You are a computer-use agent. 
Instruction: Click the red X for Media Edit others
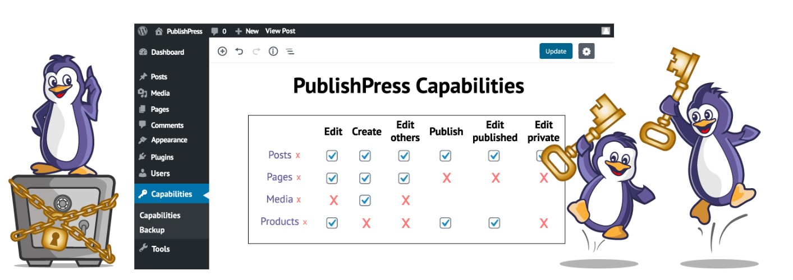[406, 200]
